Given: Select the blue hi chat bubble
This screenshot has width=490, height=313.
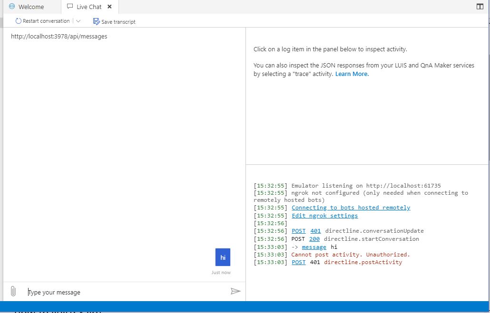Looking at the screenshot, I should pos(223,257).
